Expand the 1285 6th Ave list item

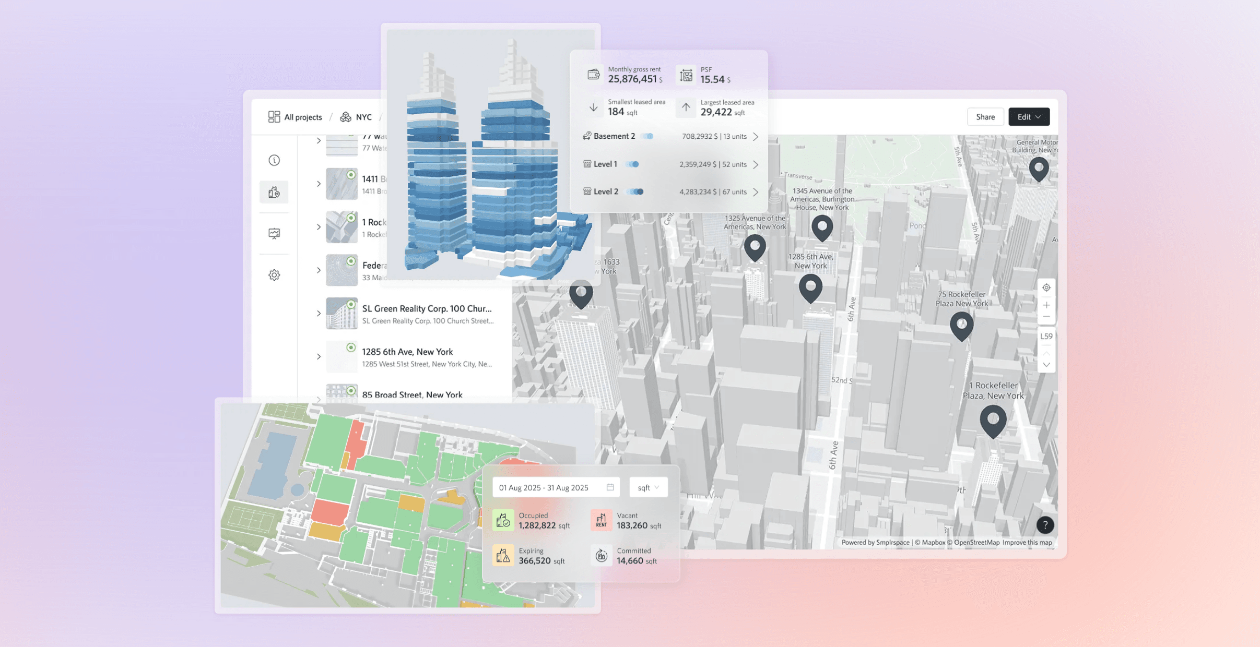(319, 357)
